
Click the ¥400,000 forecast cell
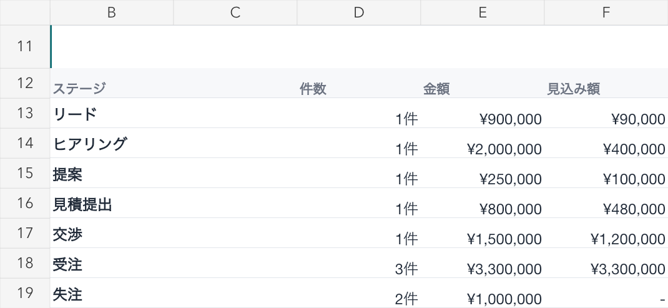click(606, 143)
